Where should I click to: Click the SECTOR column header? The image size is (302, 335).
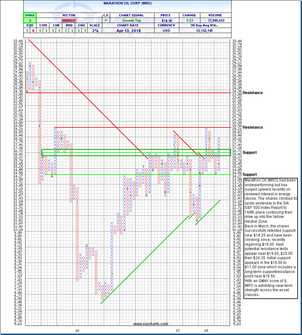click(68, 15)
